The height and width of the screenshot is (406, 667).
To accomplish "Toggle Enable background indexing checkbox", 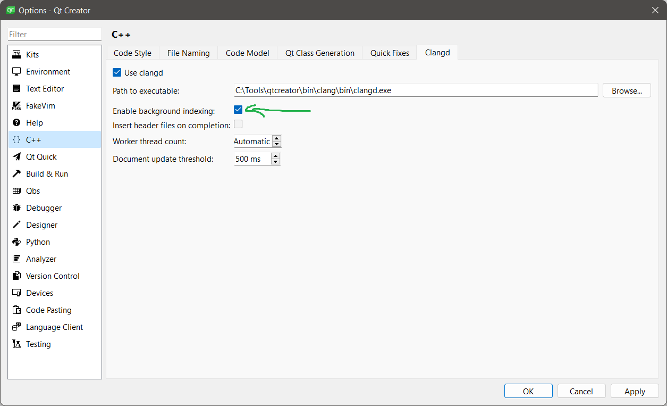I will (x=238, y=110).
